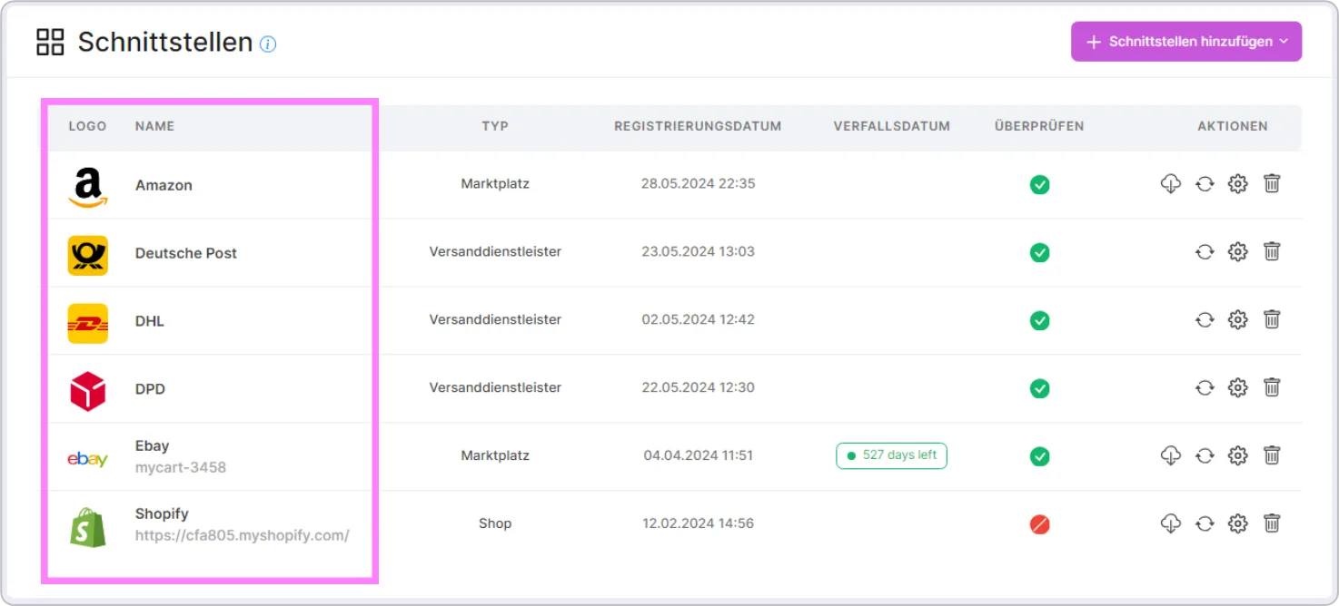Screen dimensions: 1339x606
Task: Open the Schnittstellen hinzufügen dropdown
Action: pos(1186,42)
